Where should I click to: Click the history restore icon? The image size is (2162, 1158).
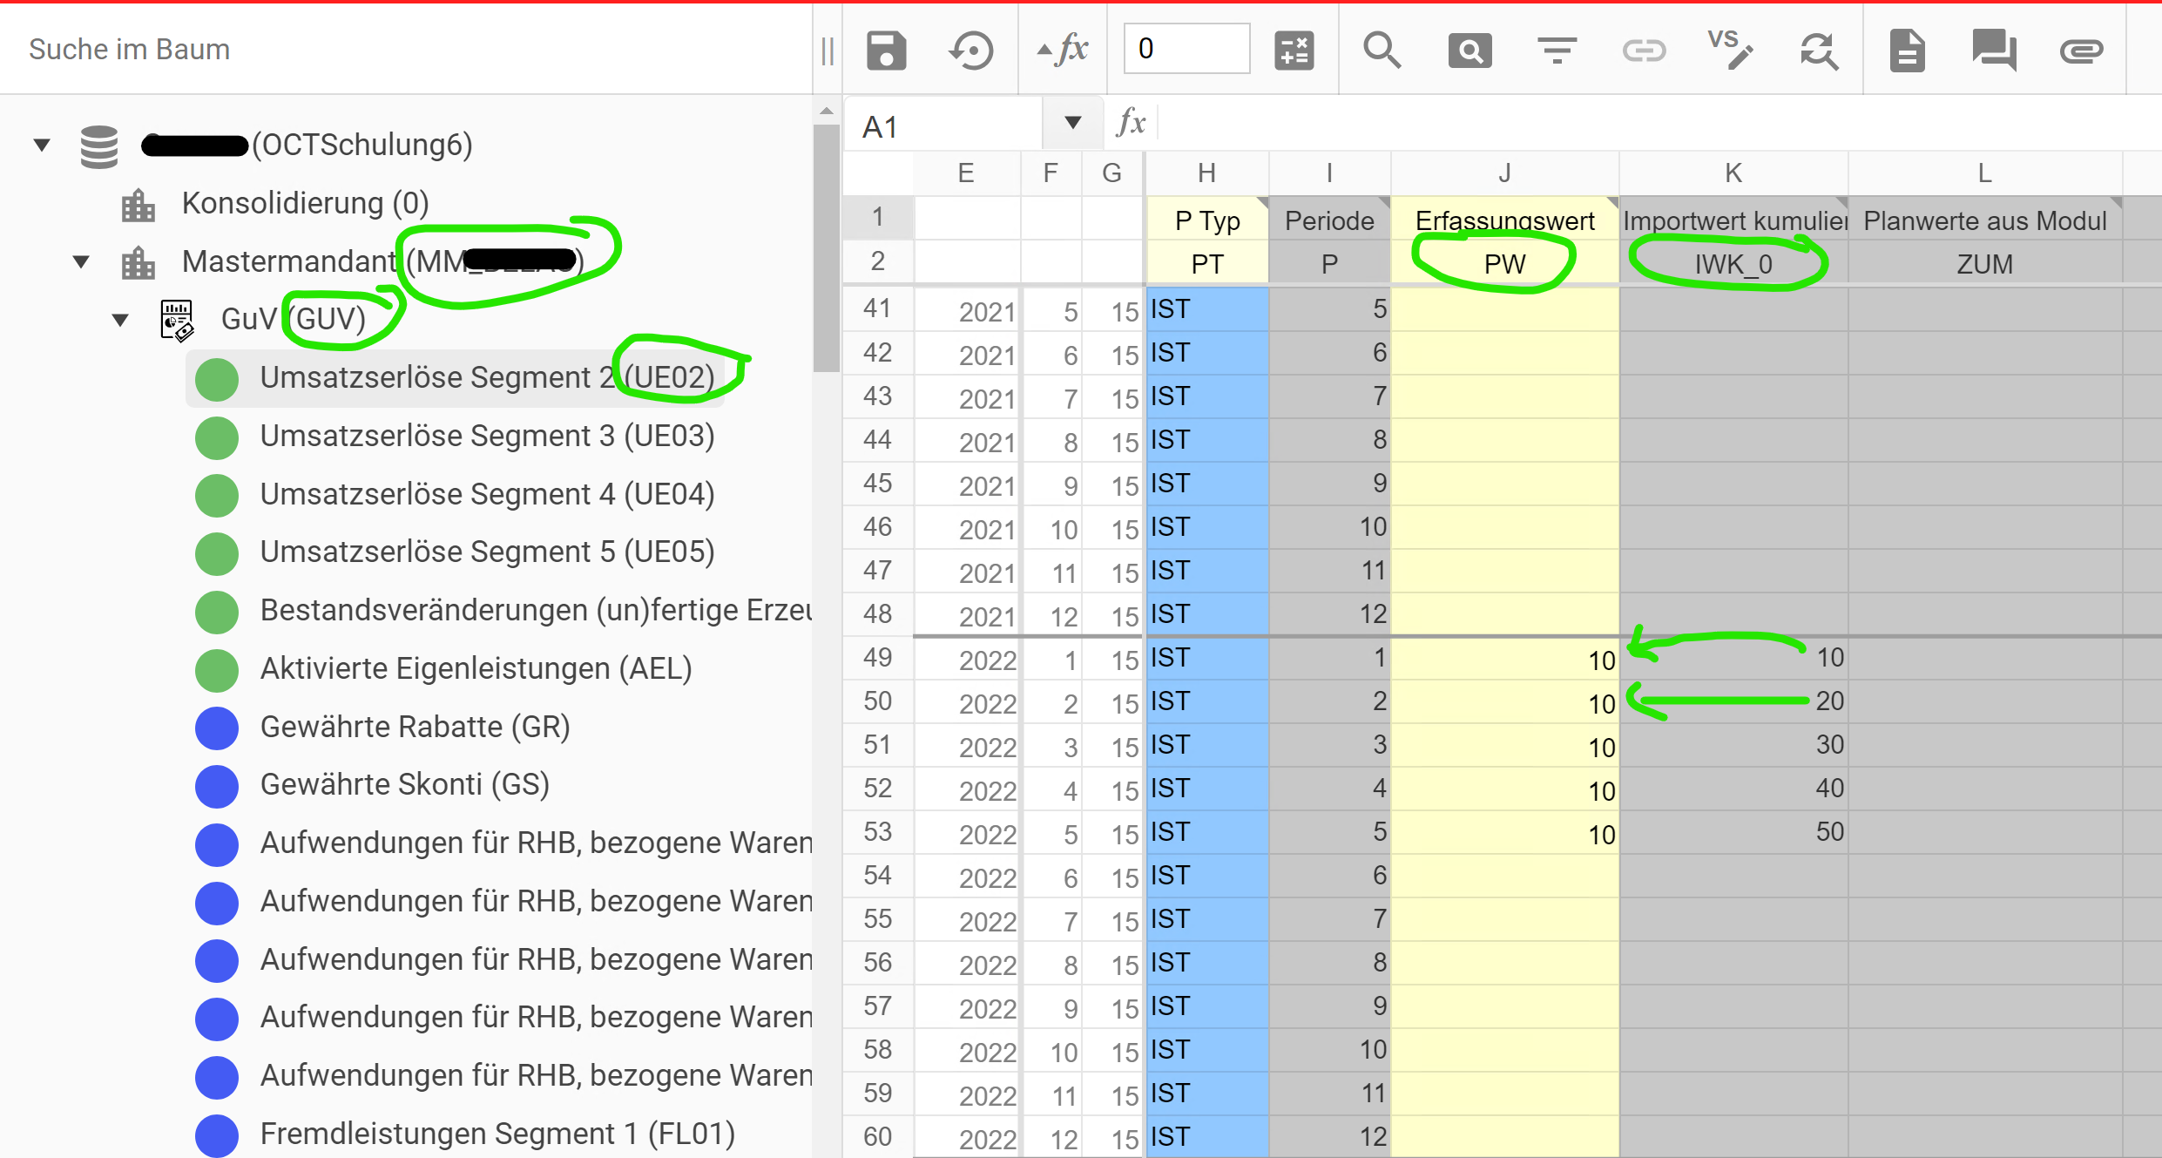click(x=971, y=50)
